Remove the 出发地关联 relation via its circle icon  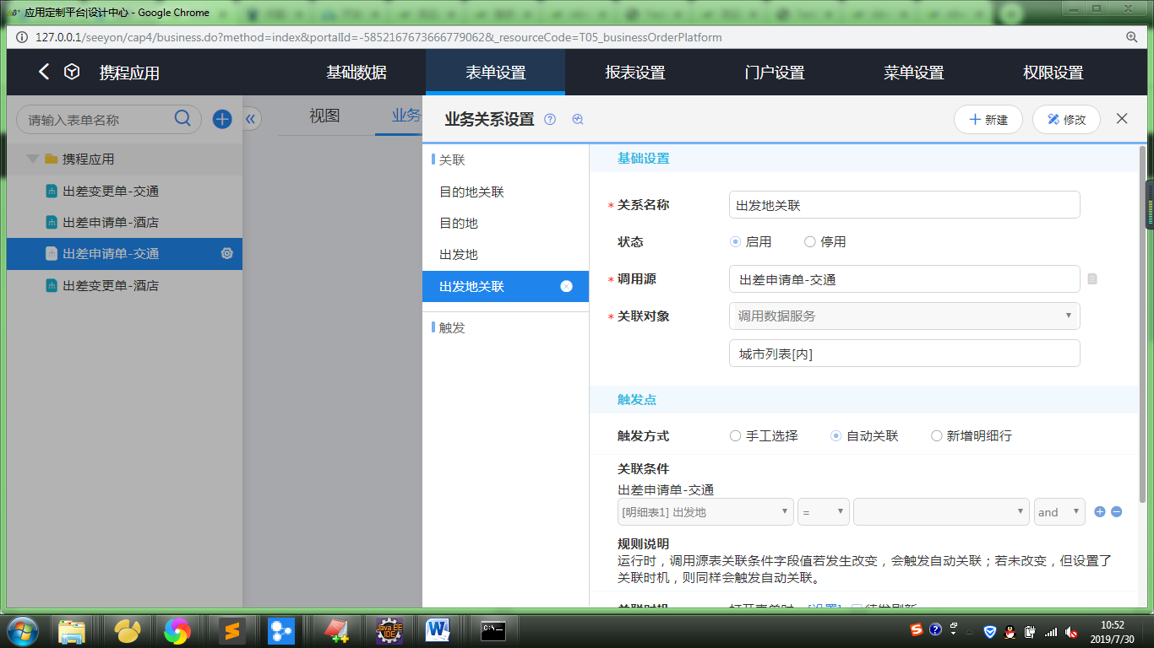pyautogui.click(x=567, y=286)
